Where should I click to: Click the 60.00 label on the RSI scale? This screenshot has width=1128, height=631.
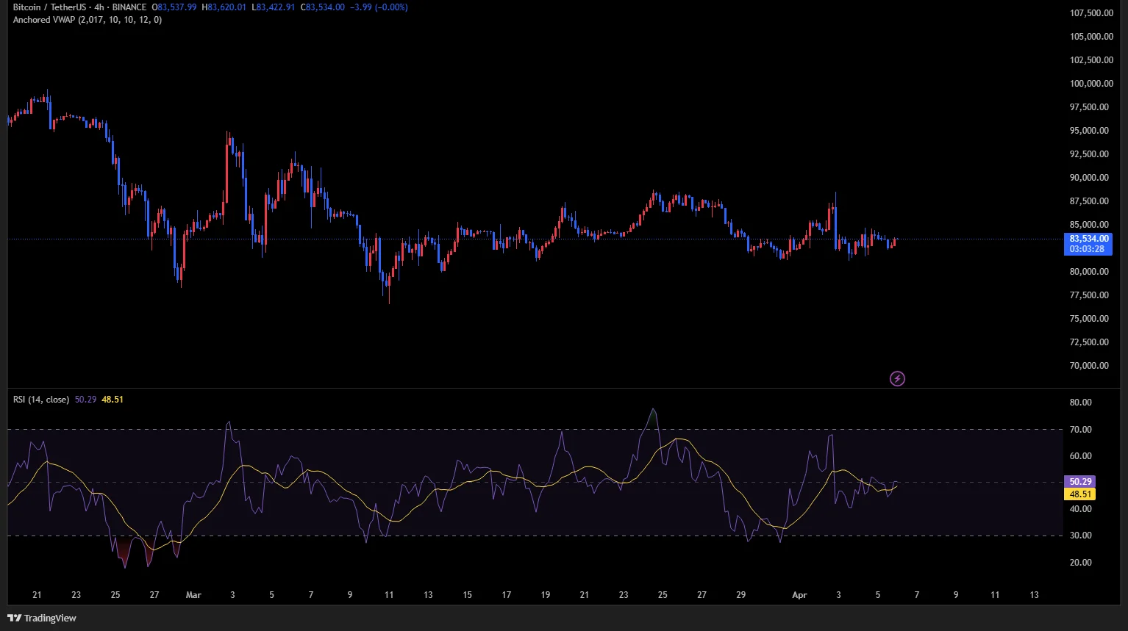click(x=1081, y=456)
